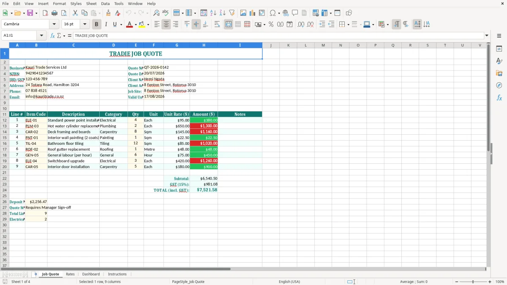507x285 pixels.
Task: Toggle Left-To-Right text direction
Action: (x=396, y=24)
